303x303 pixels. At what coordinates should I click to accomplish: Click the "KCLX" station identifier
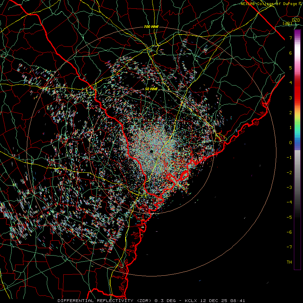pos(191,301)
